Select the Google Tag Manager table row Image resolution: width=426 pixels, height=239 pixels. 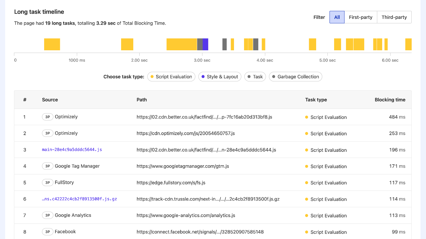(213, 166)
